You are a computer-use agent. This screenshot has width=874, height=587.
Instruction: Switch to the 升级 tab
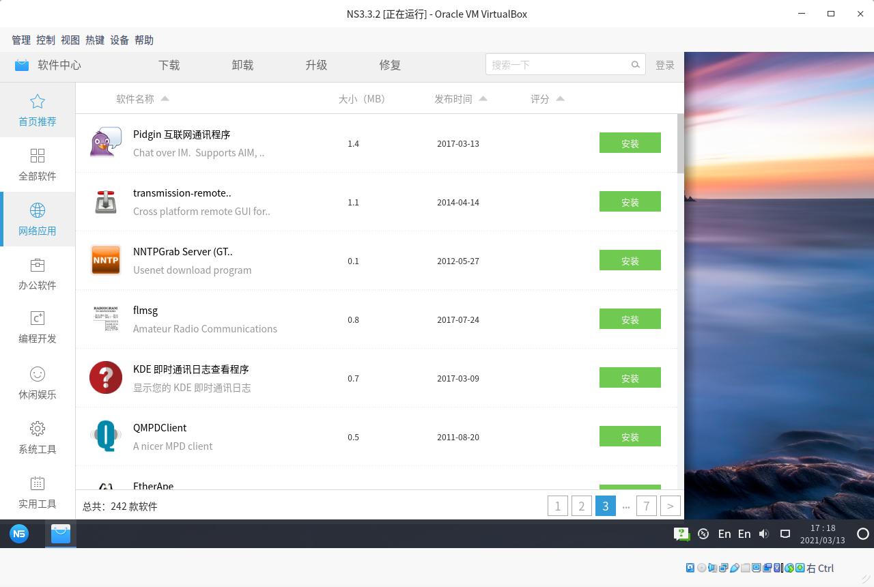click(316, 65)
